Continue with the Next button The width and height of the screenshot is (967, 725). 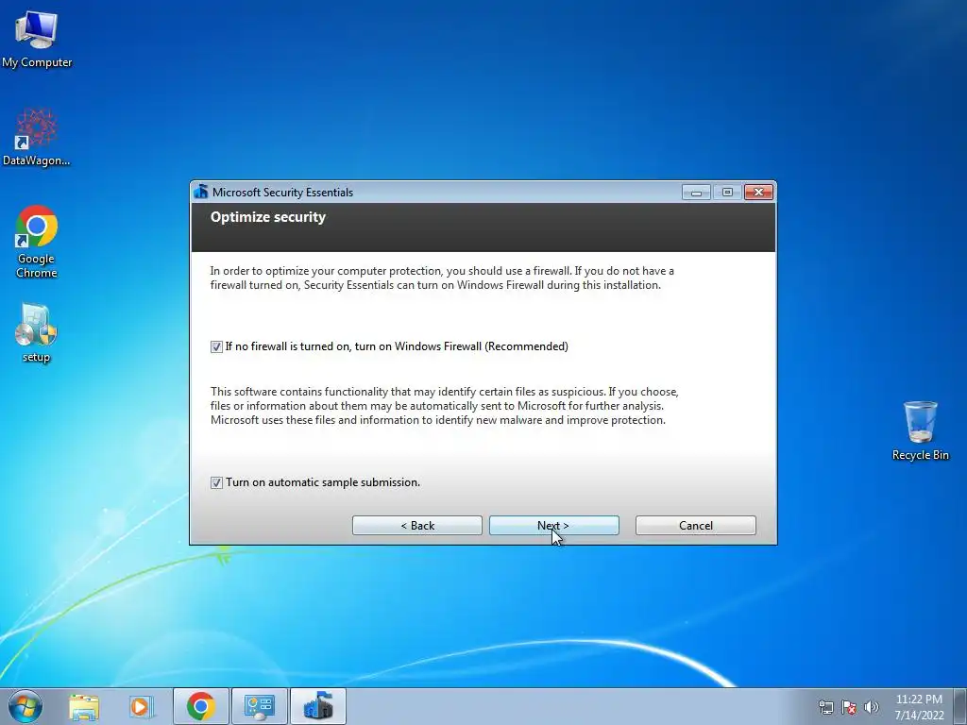click(x=553, y=525)
